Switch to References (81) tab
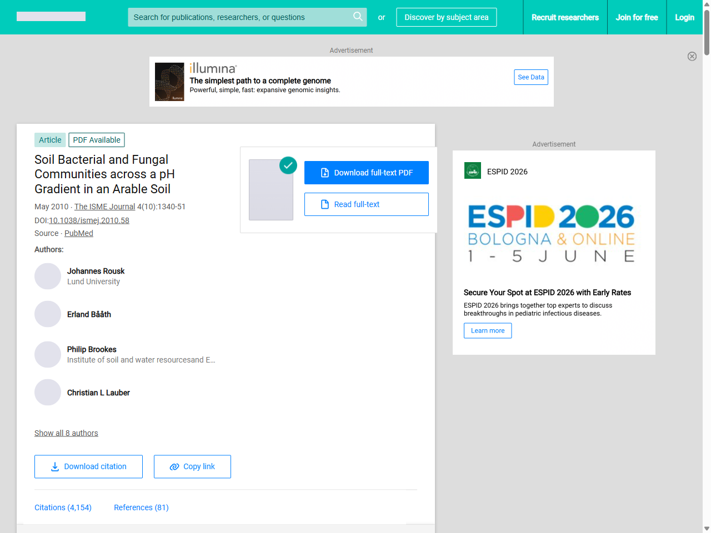The width and height of the screenshot is (711, 533). (x=141, y=507)
